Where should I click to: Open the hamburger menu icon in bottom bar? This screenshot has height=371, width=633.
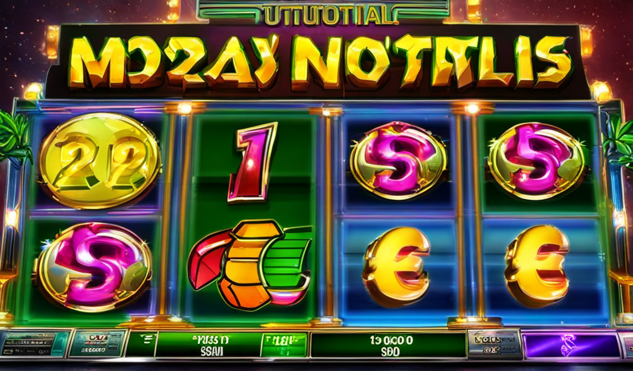point(142,344)
